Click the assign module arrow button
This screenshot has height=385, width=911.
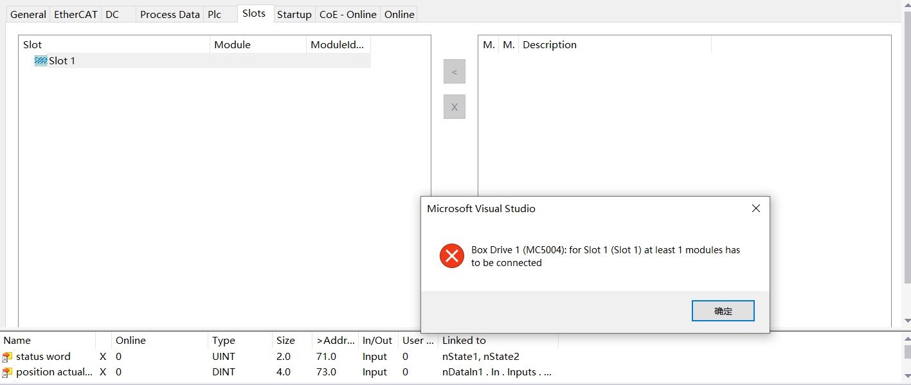[x=455, y=72]
